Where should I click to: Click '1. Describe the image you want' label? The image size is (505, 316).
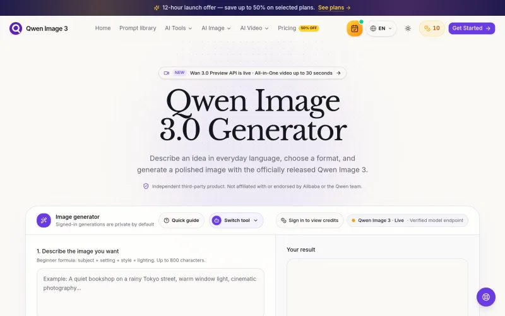(78, 251)
